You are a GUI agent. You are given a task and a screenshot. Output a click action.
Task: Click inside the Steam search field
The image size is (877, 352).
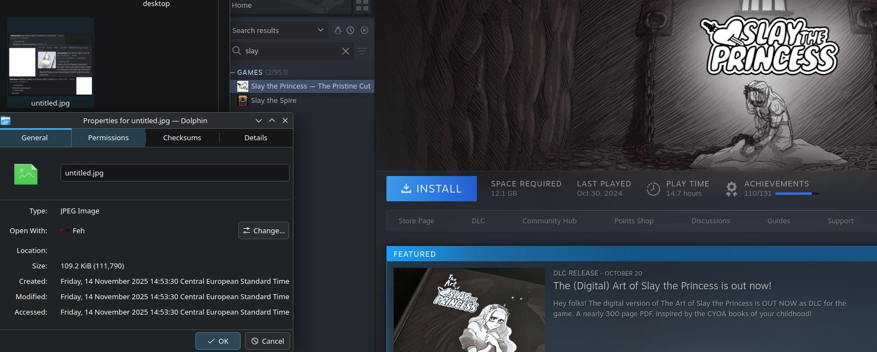(x=291, y=51)
